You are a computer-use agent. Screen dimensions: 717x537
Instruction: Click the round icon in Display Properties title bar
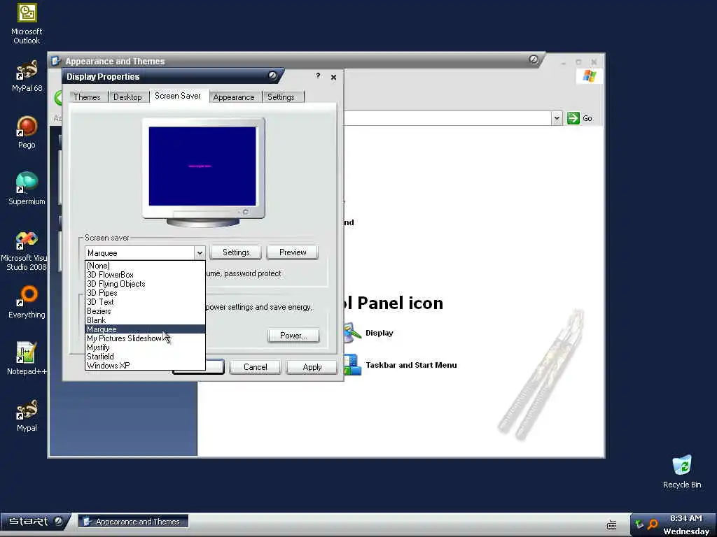[x=272, y=76]
